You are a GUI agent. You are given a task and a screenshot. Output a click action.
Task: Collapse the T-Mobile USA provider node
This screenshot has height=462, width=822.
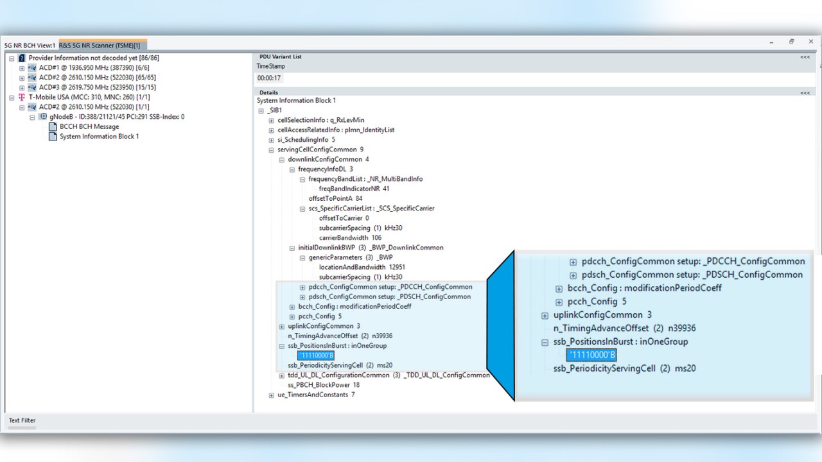pos(12,98)
